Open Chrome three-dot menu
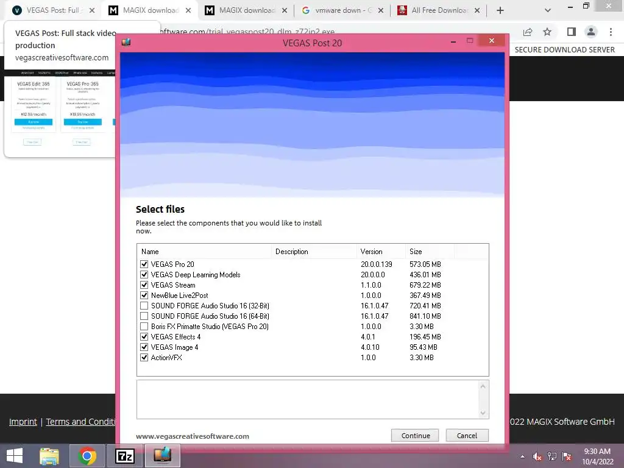The image size is (624, 468). pyautogui.click(x=611, y=32)
